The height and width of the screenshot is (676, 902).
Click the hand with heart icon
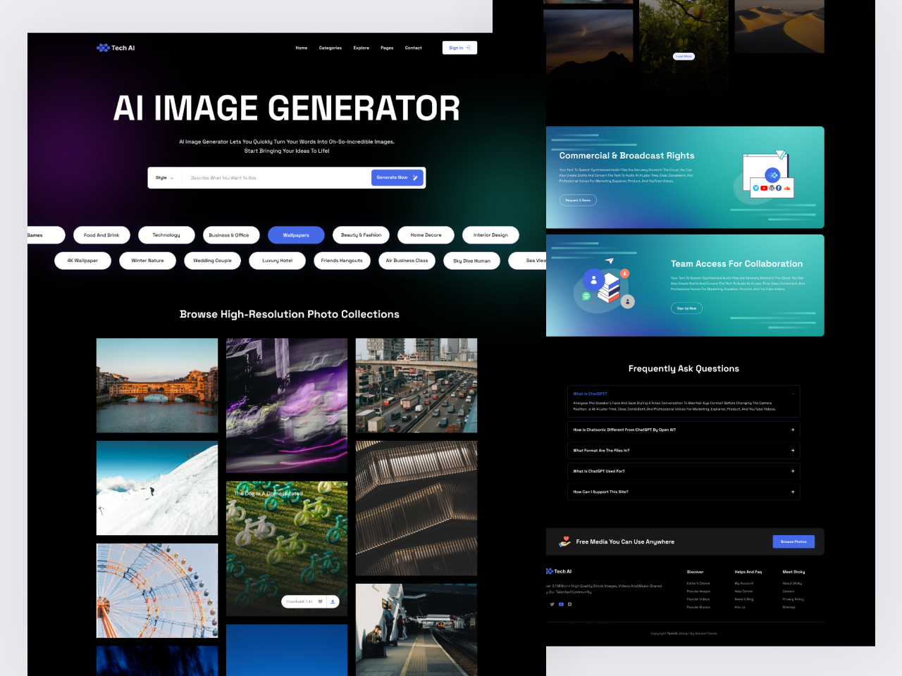pos(564,542)
